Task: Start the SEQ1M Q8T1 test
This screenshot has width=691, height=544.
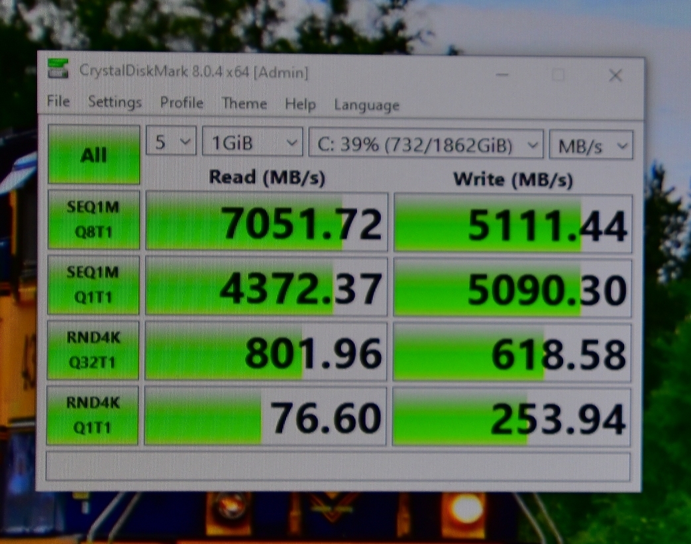Action: pos(93,219)
